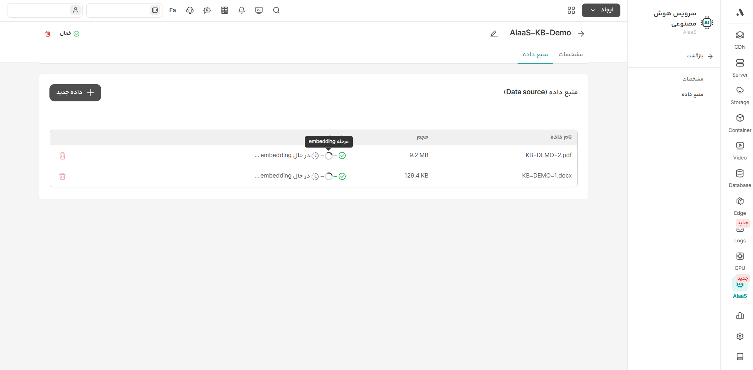753x370 pixels.
Task: Open the GPU service in sidebar
Action: 740,261
